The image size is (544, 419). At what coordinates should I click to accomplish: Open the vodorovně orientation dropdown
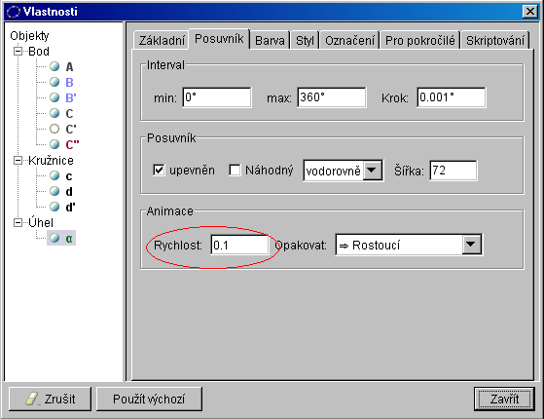pyautogui.click(x=372, y=171)
